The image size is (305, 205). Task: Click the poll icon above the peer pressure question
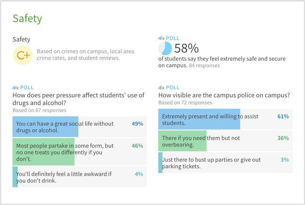(15, 87)
